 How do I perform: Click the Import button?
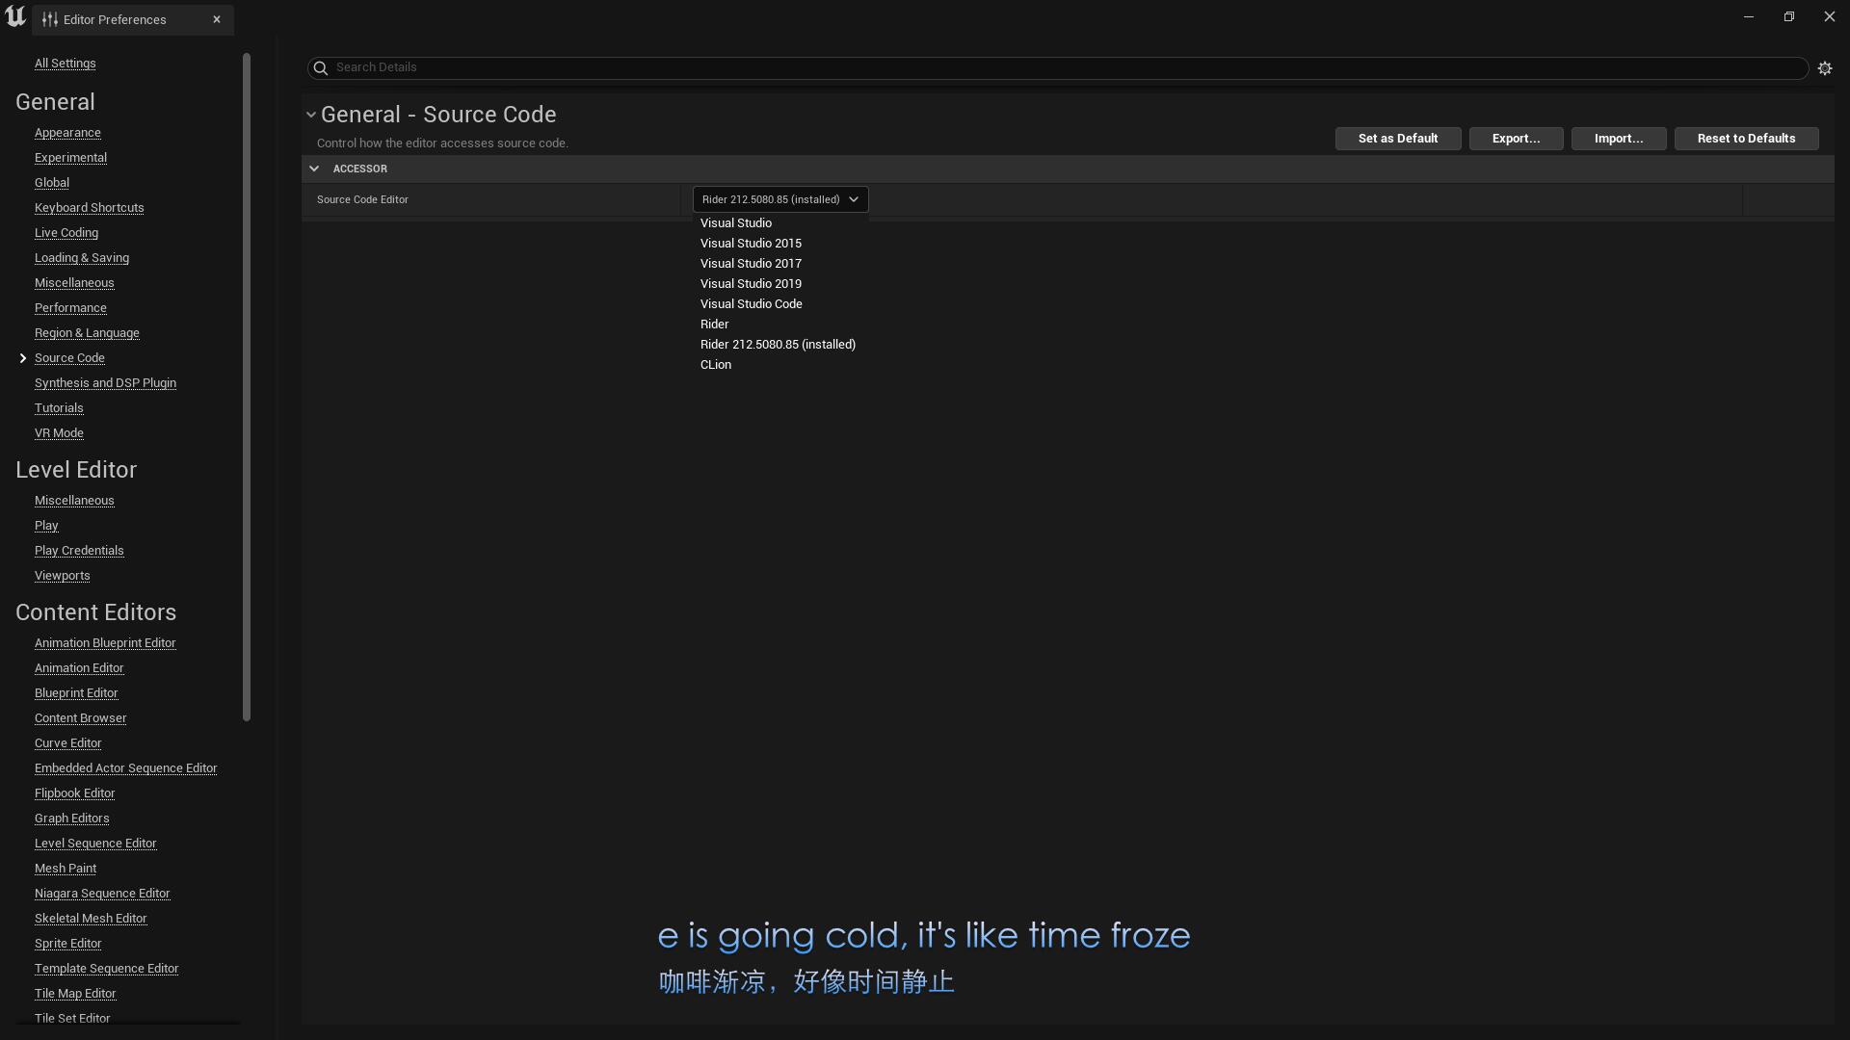tap(1617, 138)
